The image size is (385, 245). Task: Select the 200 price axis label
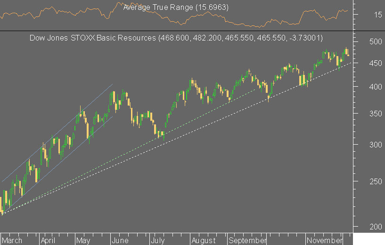tap(376, 227)
